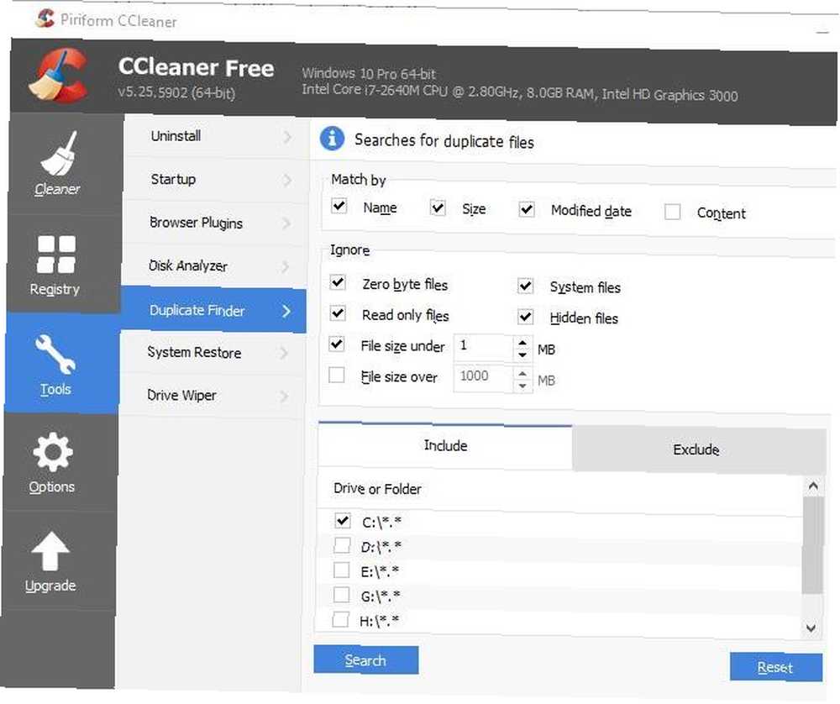This screenshot has width=840, height=704.
Task: Click the CCleaner logo in the header
Action: [59, 75]
